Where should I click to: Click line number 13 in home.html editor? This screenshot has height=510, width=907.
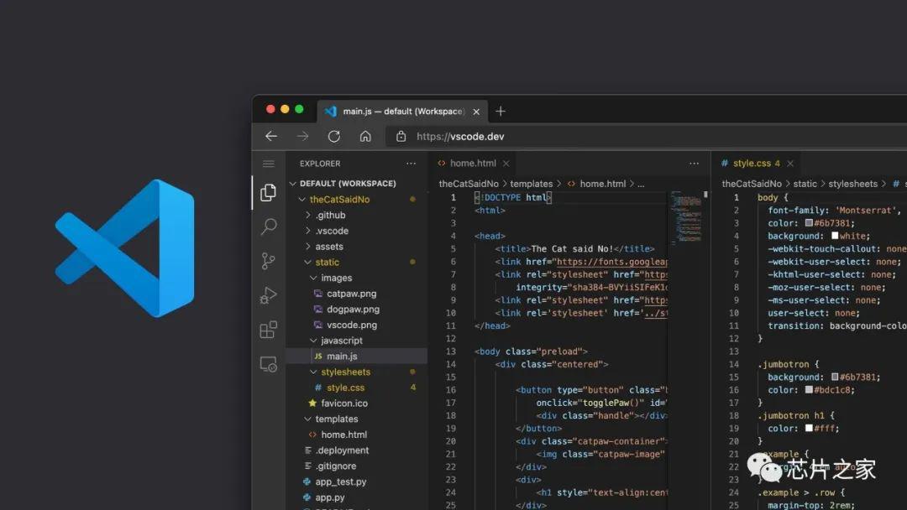pyautogui.click(x=451, y=351)
